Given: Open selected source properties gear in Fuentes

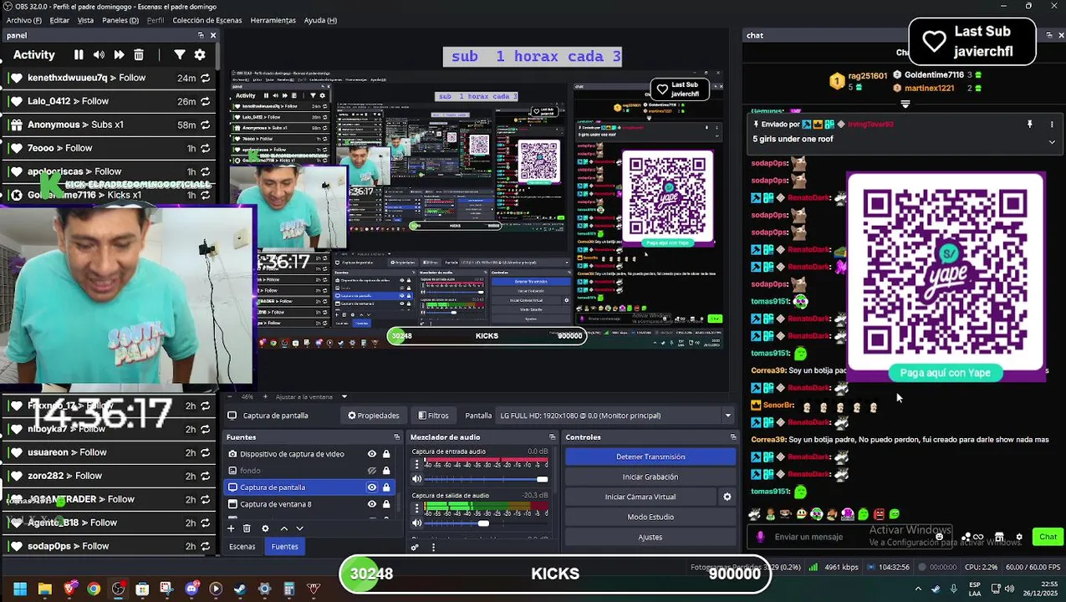Looking at the screenshot, I should click(265, 528).
